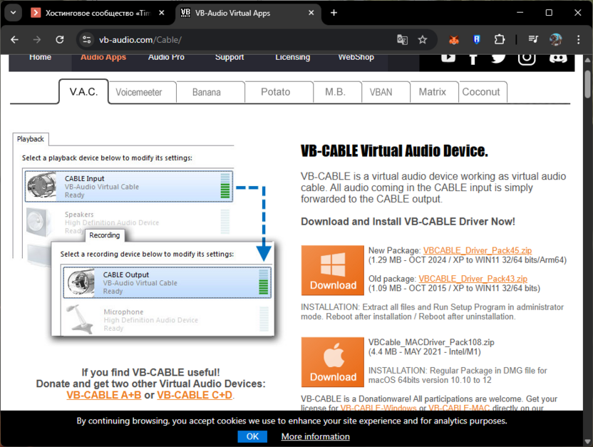Bookmark this page with the star icon

pos(423,40)
